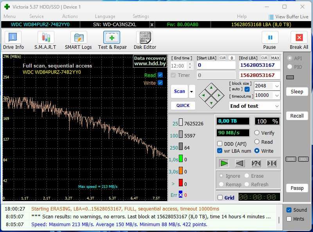Open SMART Logs folder icon

[79, 37]
